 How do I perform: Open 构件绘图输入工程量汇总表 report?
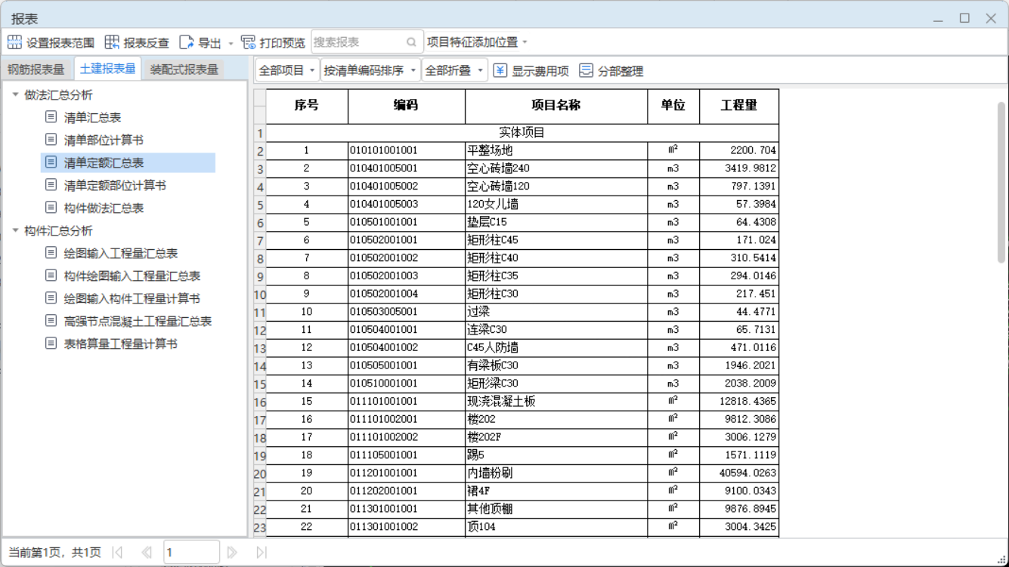(132, 276)
